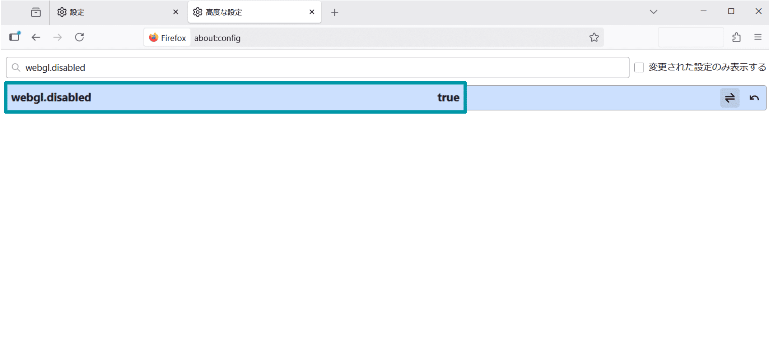This screenshot has height=344, width=769.
Task: Click the Firefox label in the address bar
Action: pos(167,37)
